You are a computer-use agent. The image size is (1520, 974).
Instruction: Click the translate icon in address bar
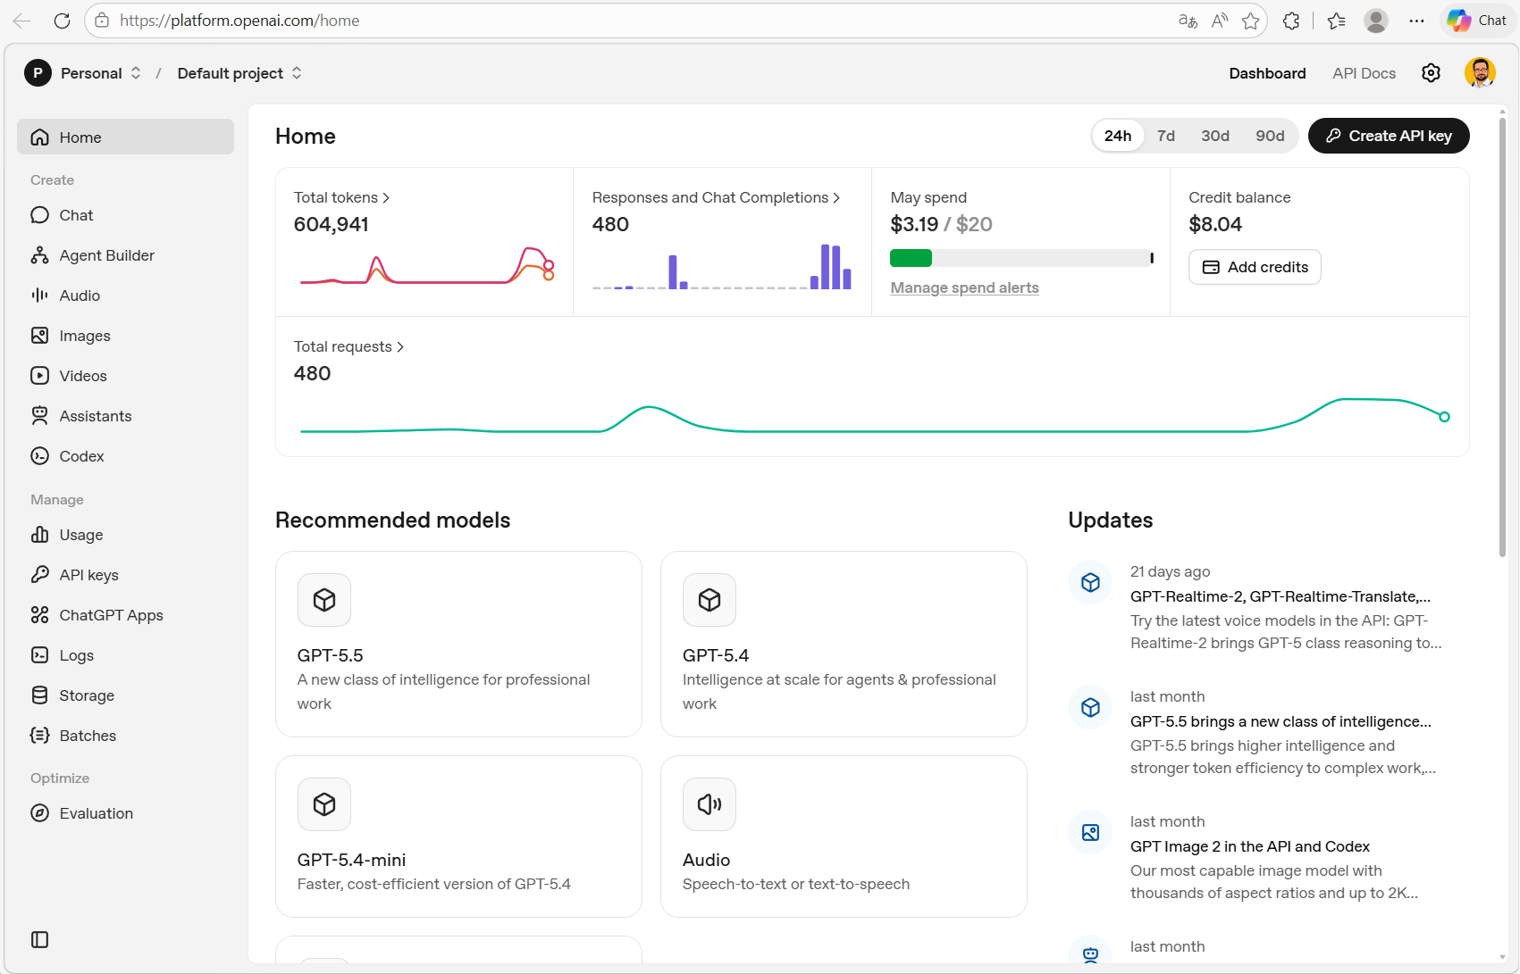tap(1188, 21)
